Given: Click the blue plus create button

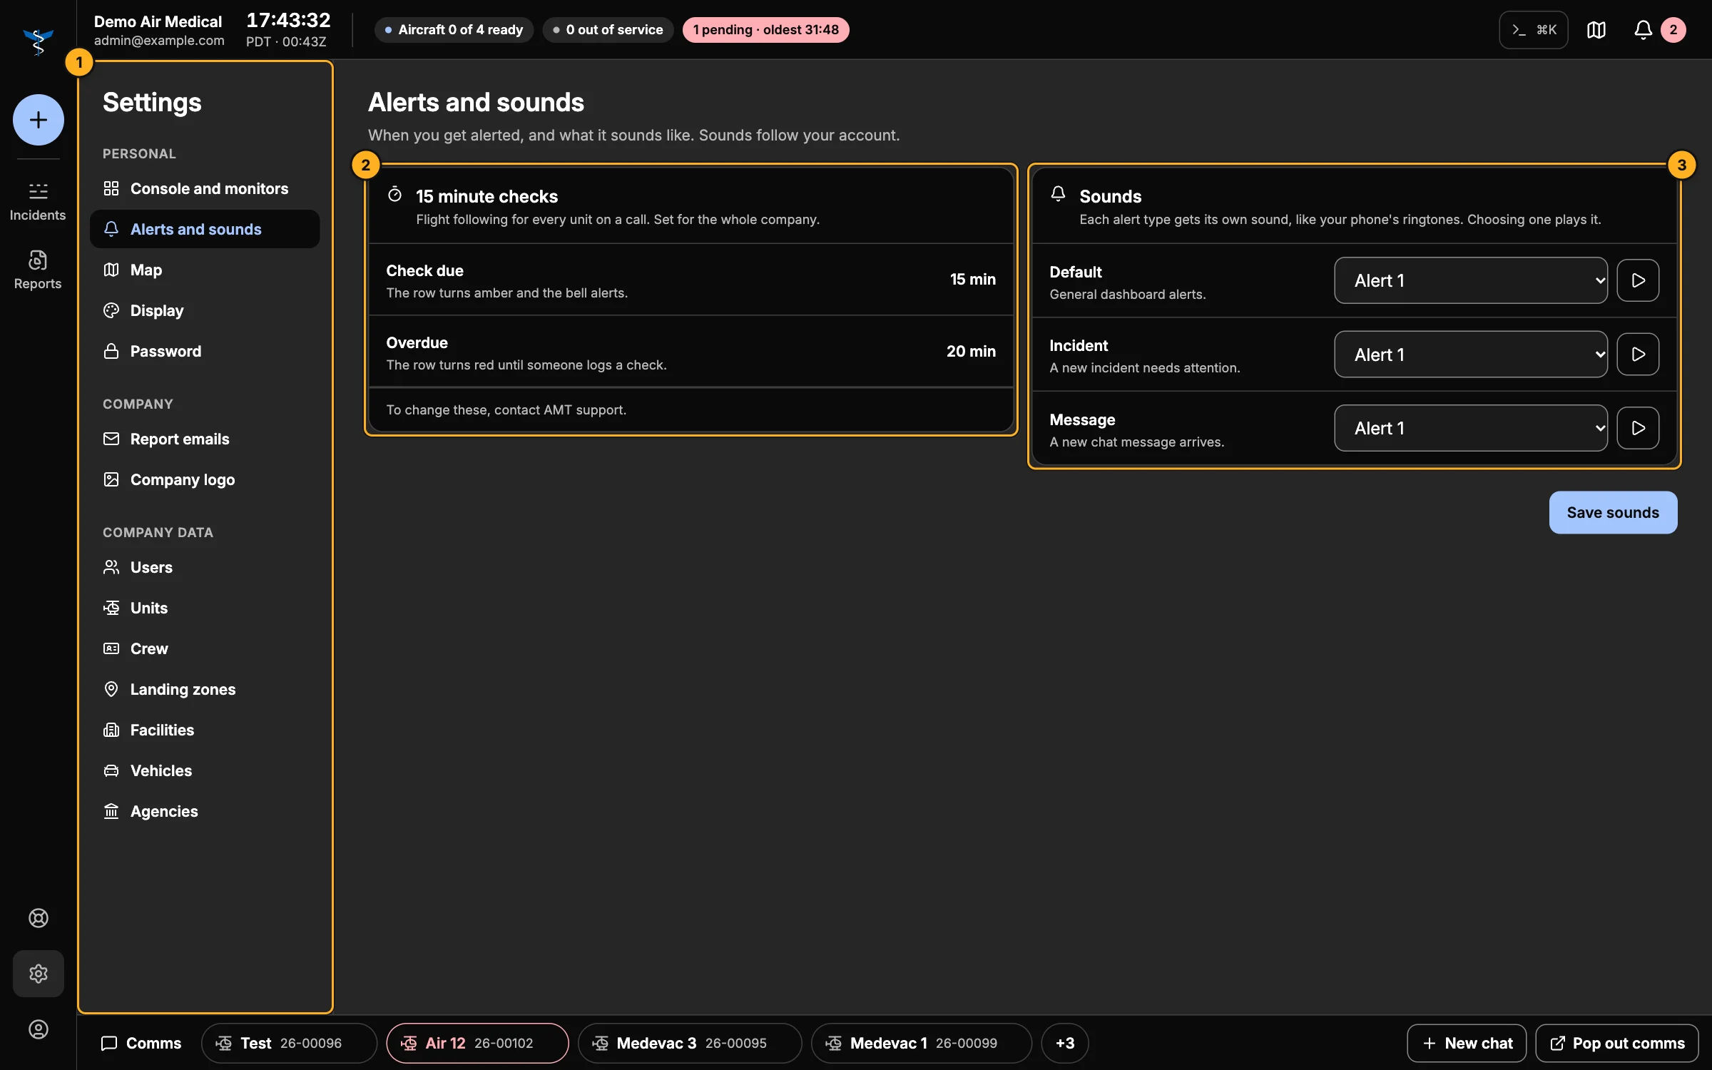Looking at the screenshot, I should tap(39, 120).
